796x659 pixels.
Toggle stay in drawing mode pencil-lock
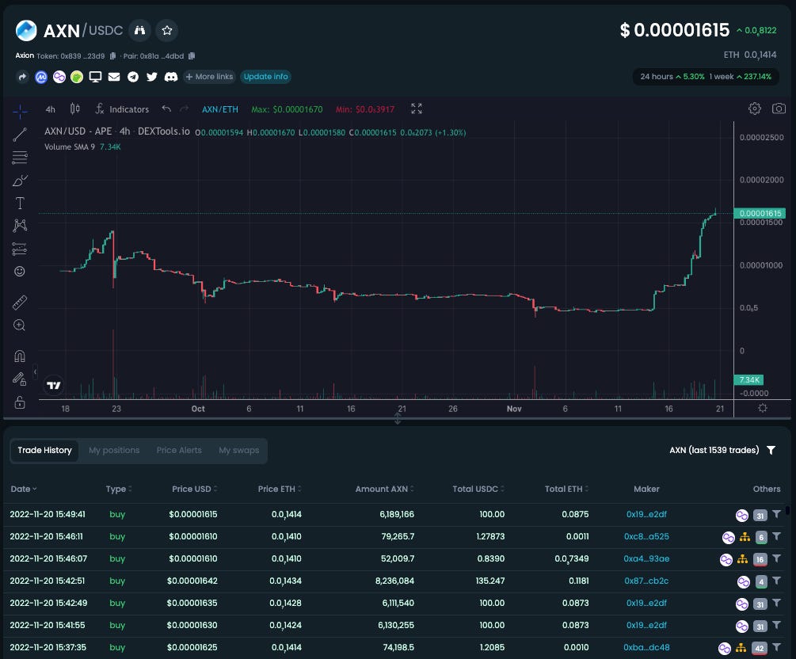20,379
